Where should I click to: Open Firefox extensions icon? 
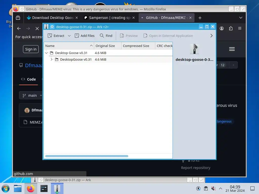click(231, 28)
